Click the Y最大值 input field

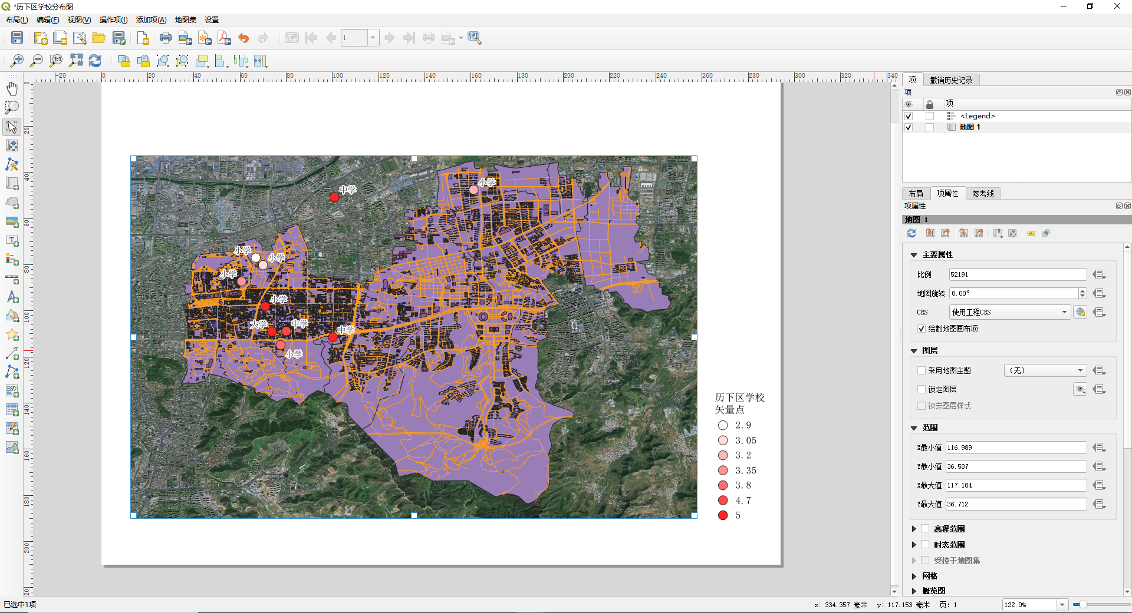1016,504
